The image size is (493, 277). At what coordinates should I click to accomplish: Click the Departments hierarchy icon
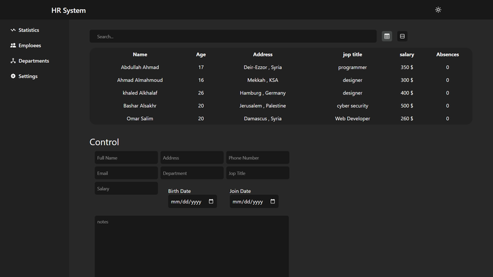pyautogui.click(x=13, y=61)
